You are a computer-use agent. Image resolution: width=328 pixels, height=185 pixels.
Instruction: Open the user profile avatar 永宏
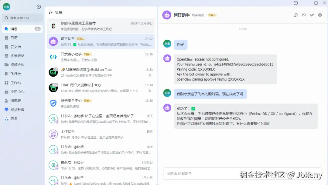(6, 7)
